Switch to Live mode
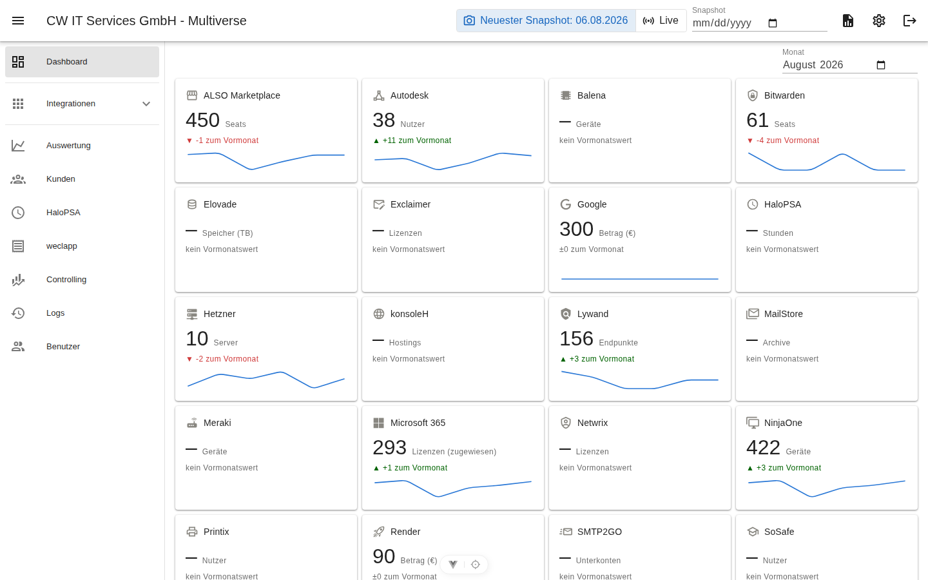The width and height of the screenshot is (928, 580). [661, 21]
